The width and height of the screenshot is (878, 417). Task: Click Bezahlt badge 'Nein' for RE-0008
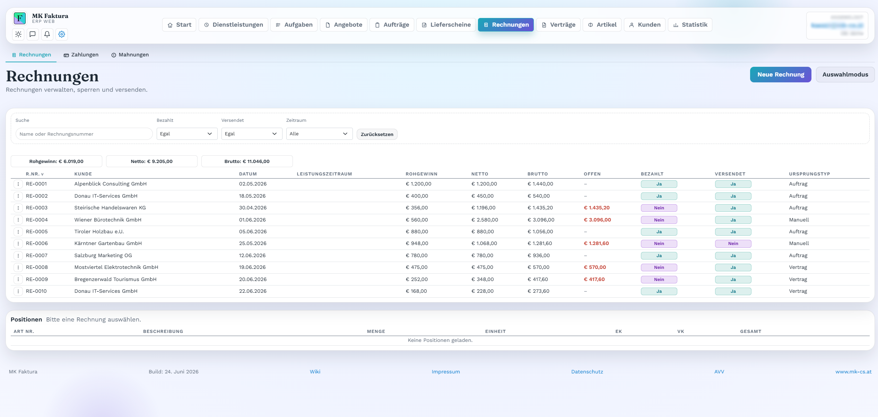point(659,268)
